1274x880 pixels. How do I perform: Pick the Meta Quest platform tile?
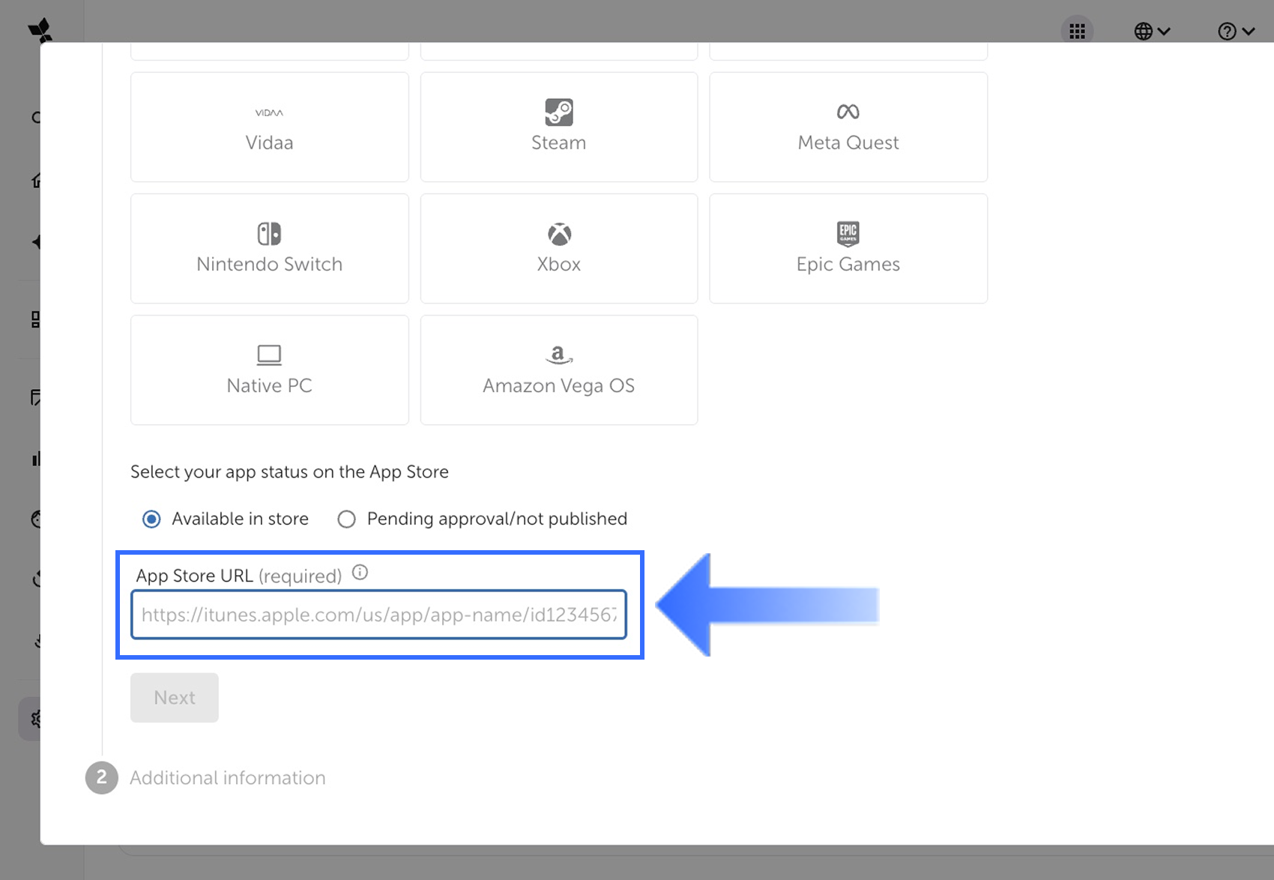click(x=848, y=127)
